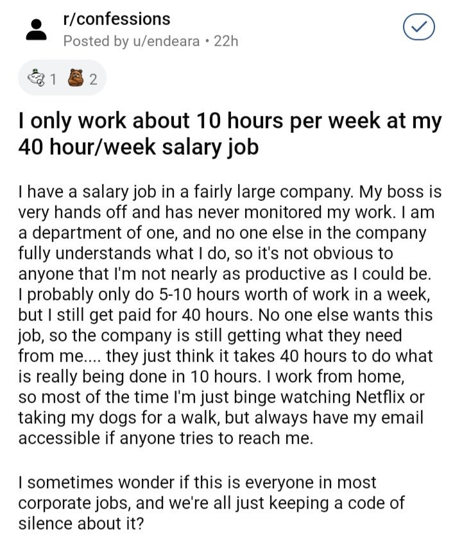Click the line 'but I still get paid for 40 hours'
The width and height of the screenshot is (462, 540).
pos(135,315)
